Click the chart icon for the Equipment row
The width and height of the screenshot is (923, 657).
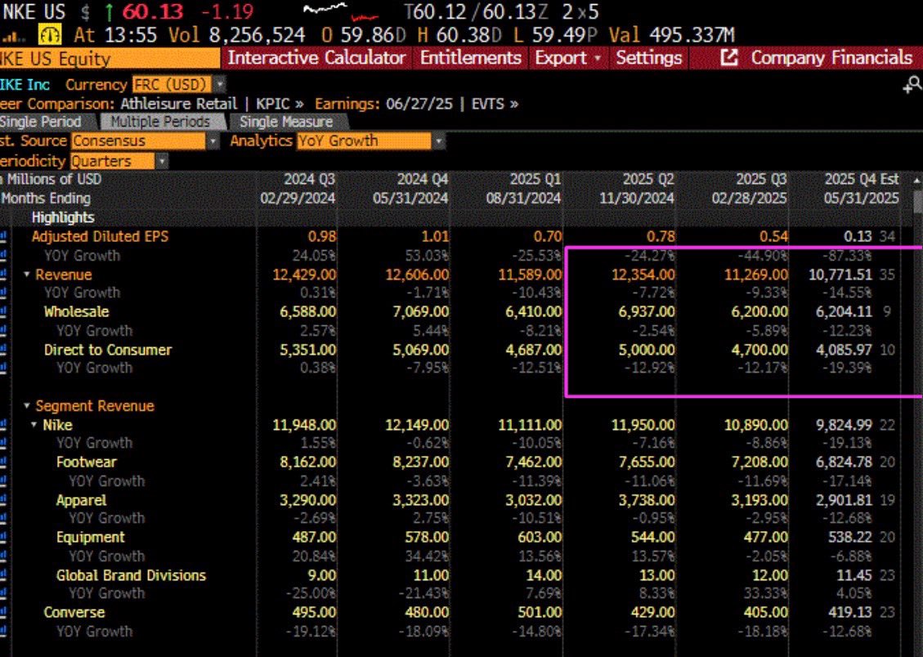(3, 538)
